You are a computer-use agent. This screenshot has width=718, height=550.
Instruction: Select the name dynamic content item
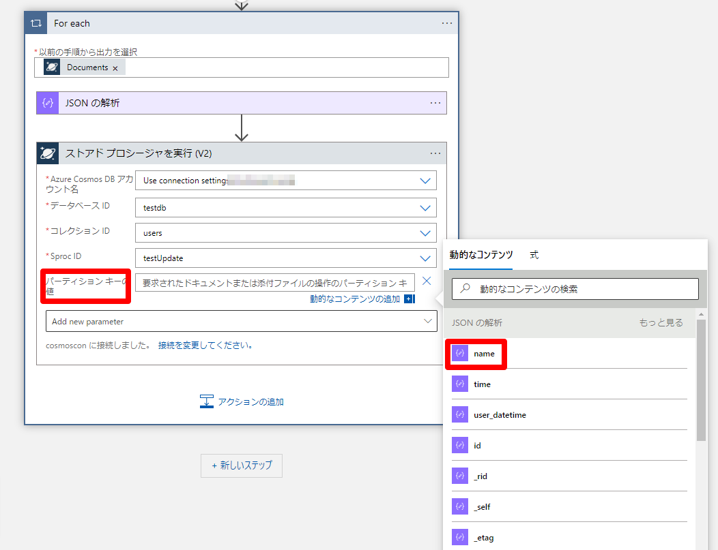pyautogui.click(x=569, y=354)
